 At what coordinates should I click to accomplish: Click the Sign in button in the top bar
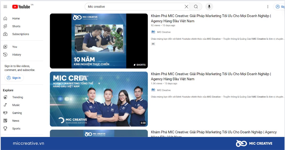(x=279, y=7)
